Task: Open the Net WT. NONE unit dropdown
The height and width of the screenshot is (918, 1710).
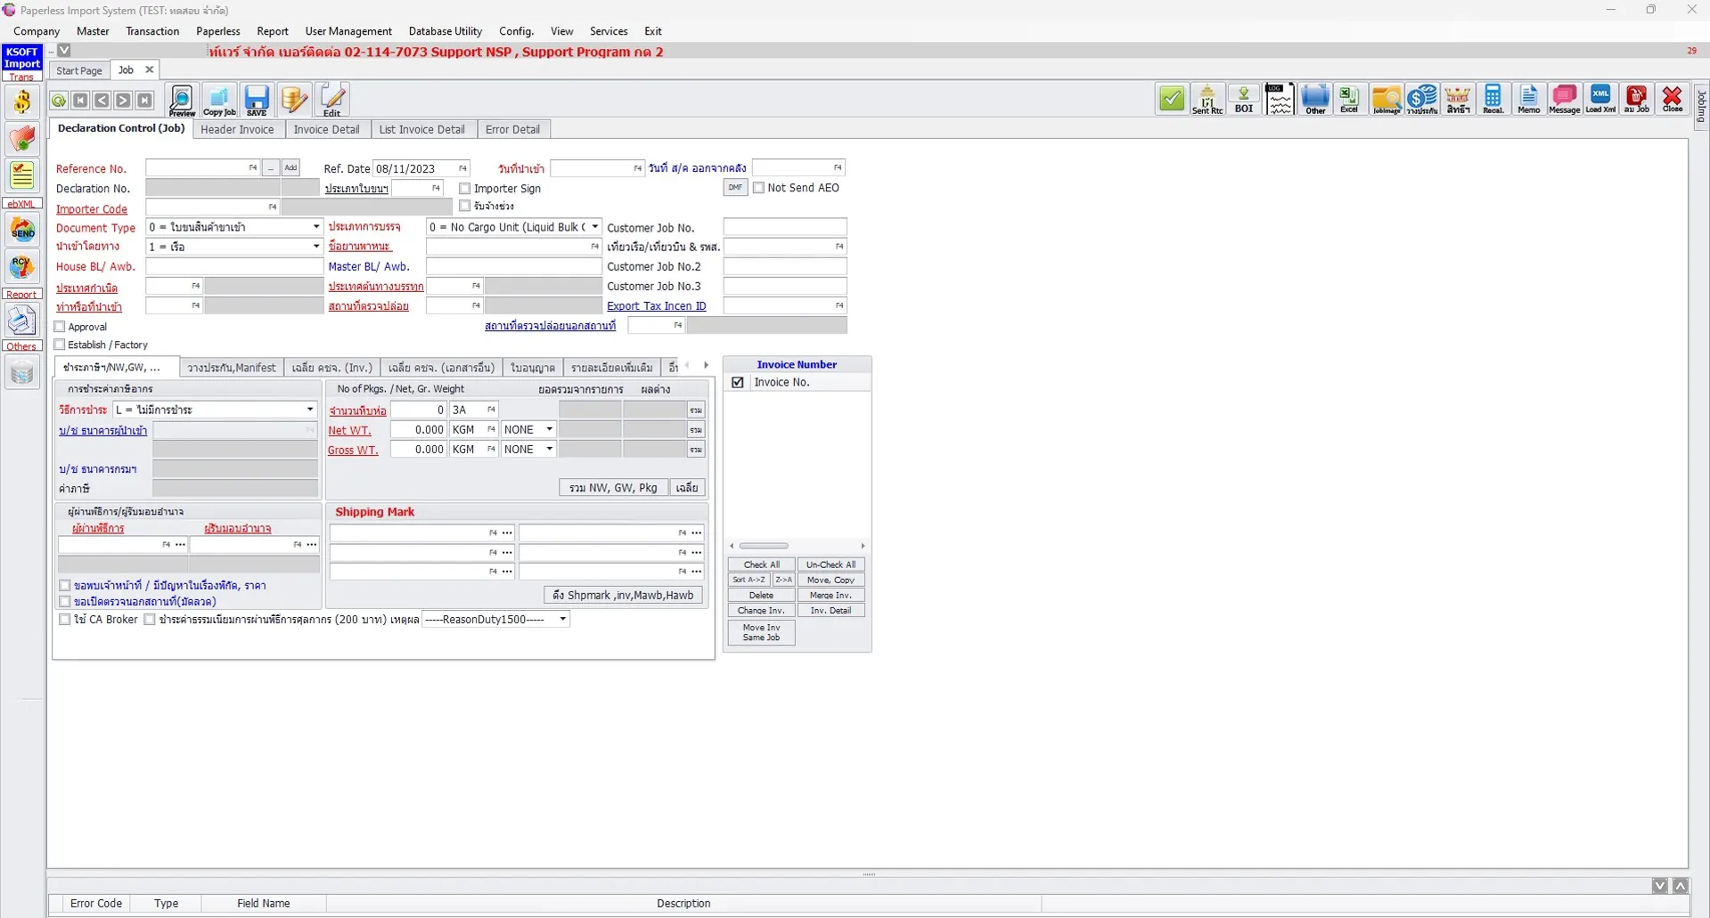Action: pos(548,429)
